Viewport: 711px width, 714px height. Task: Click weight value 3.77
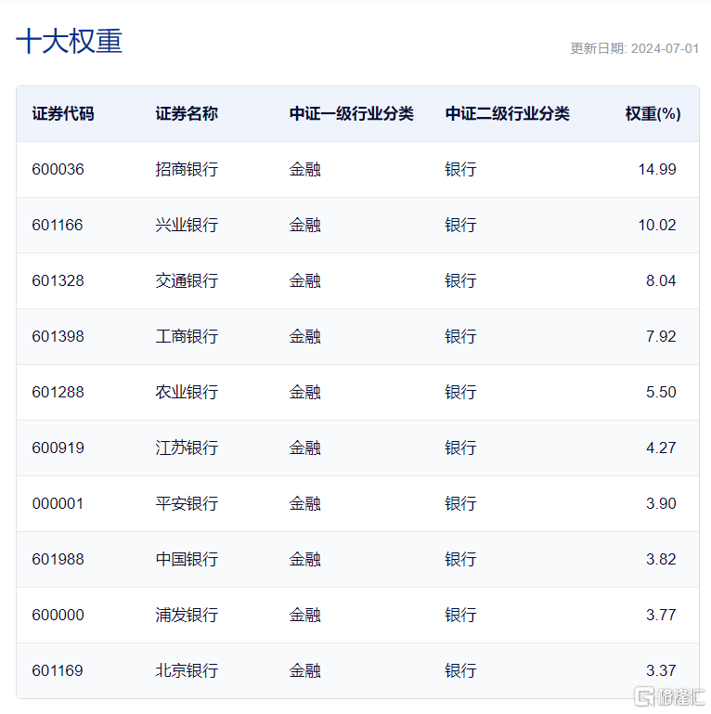[661, 616]
